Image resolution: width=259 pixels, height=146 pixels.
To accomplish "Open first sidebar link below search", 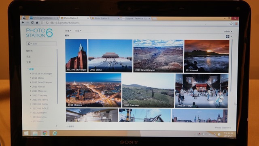I will tap(30, 51).
